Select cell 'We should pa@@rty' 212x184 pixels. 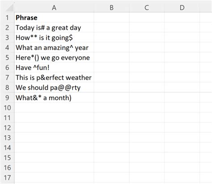(54, 87)
